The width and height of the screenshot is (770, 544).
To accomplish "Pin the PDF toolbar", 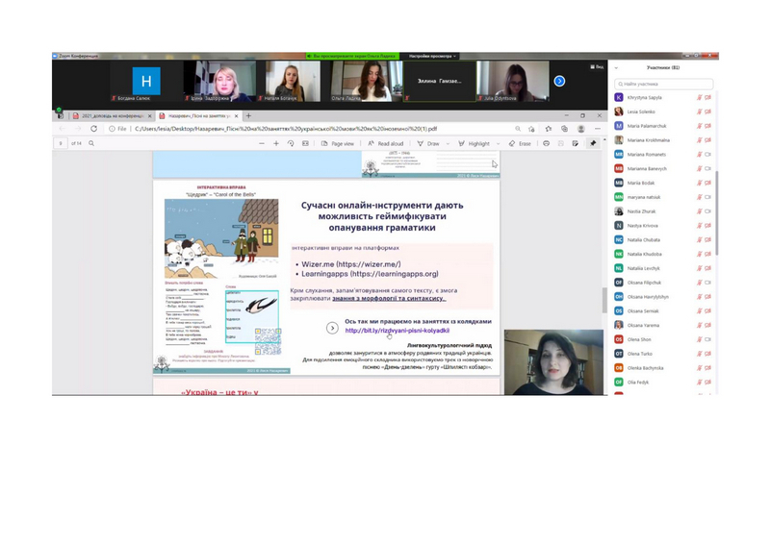I will click(x=593, y=143).
